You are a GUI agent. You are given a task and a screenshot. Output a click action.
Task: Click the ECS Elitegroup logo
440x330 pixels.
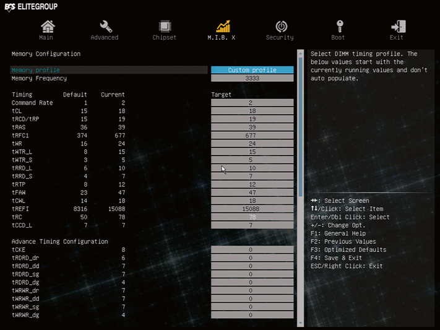coord(31,7)
